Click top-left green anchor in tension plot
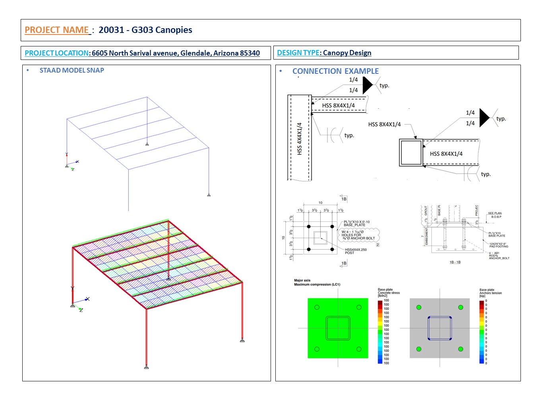The height and width of the screenshot is (400, 534). coord(419,307)
